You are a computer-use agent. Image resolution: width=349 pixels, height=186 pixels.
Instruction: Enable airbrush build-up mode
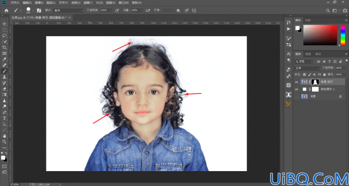[148, 10]
